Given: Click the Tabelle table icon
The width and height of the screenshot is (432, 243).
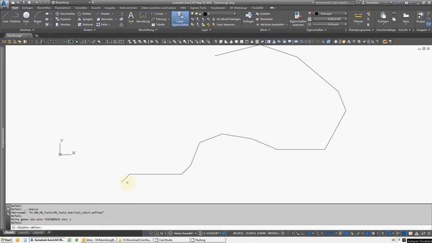Looking at the screenshot, I should point(158,24).
